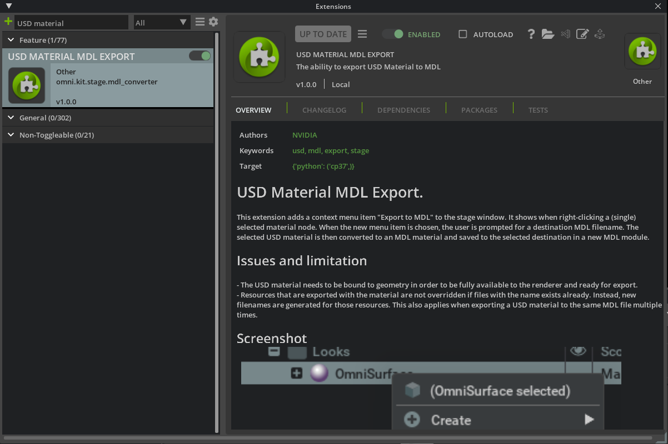668x444 pixels.
Task: Close the Extensions window
Action: tap(658, 6)
